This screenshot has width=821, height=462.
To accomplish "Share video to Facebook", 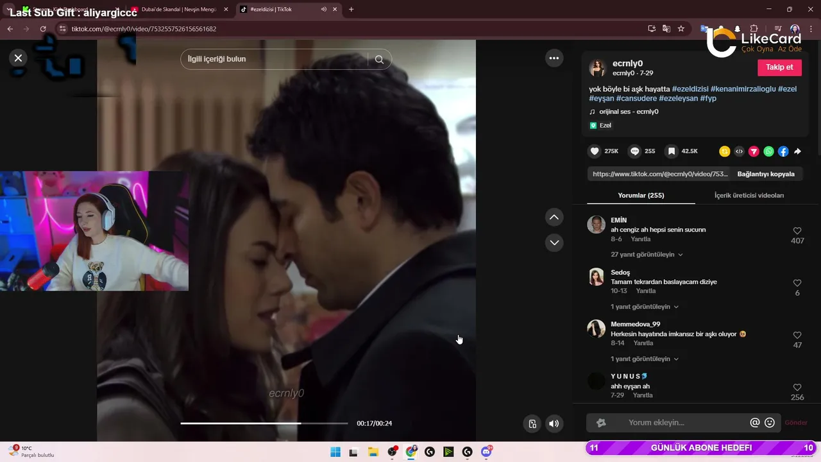I will (x=783, y=151).
